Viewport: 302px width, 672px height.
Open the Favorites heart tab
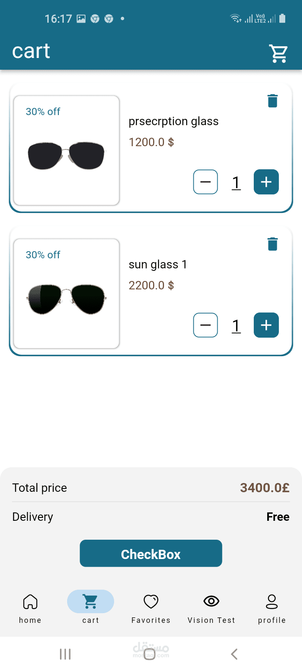click(x=151, y=608)
